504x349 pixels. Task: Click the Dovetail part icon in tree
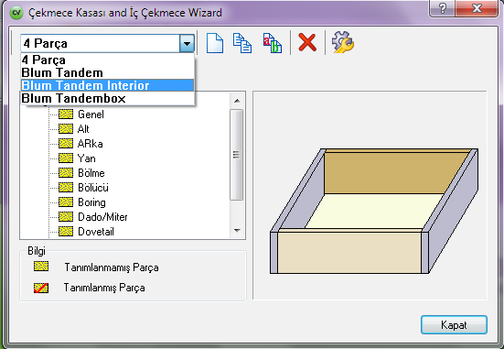tap(66, 231)
